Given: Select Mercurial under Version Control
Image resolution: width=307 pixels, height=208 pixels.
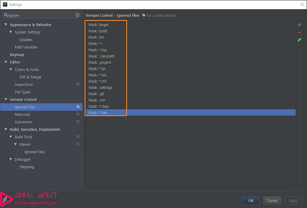Looking at the screenshot, I should point(22,115).
